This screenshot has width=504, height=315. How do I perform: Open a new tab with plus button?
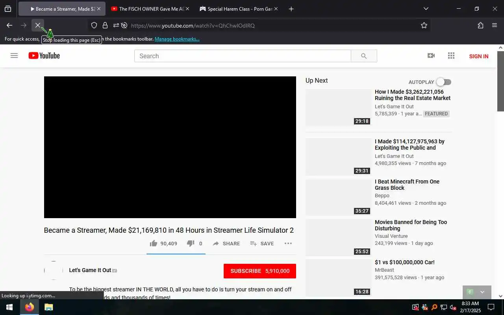pos(291,9)
